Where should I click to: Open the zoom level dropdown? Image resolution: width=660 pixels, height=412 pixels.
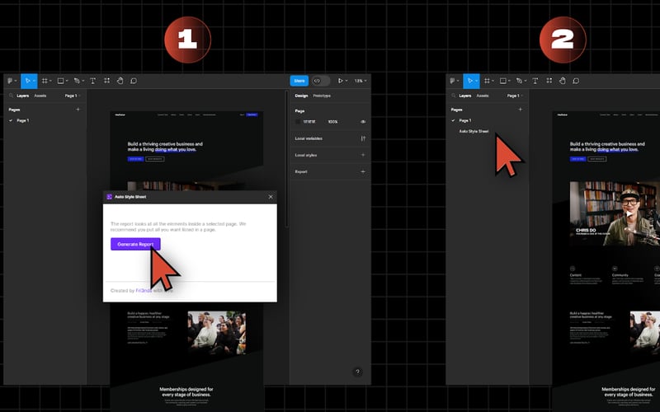(360, 81)
